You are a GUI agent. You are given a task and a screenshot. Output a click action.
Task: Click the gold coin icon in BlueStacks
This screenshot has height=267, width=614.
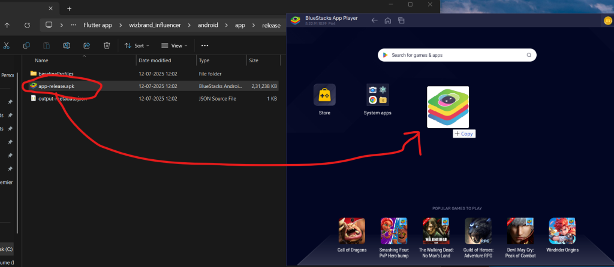point(608,20)
